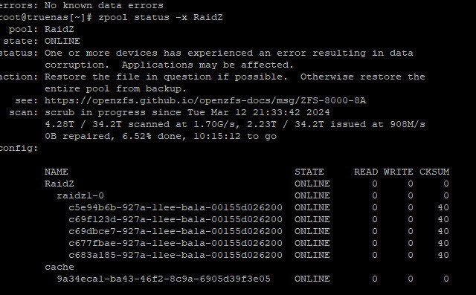Click the ONLINE value beside state:

point(62,41)
